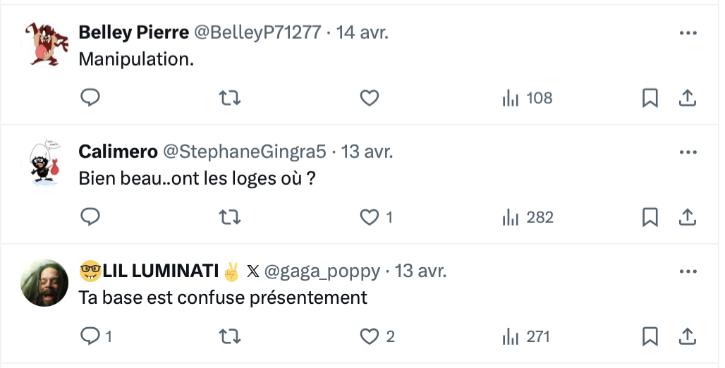The width and height of the screenshot is (725, 368).
Task: Reply to Belley Pierre's tweet
Action: pos(90,97)
